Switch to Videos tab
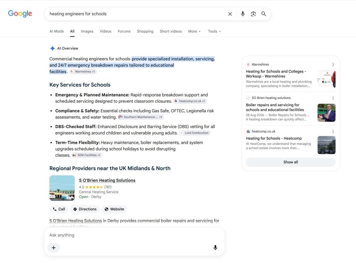The width and height of the screenshot is (356, 263). pyautogui.click(x=105, y=31)
